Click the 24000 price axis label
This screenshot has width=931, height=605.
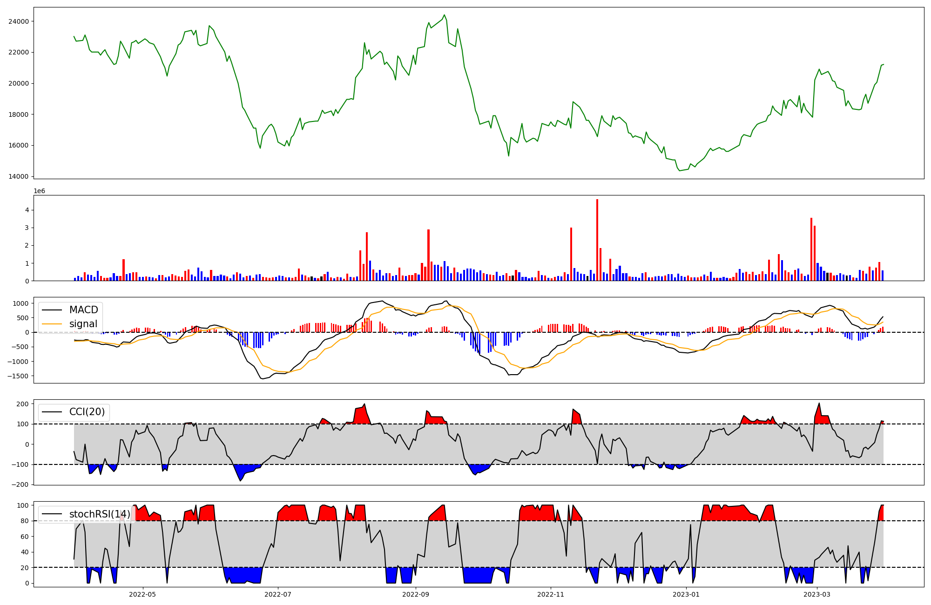tap(19, 21)
